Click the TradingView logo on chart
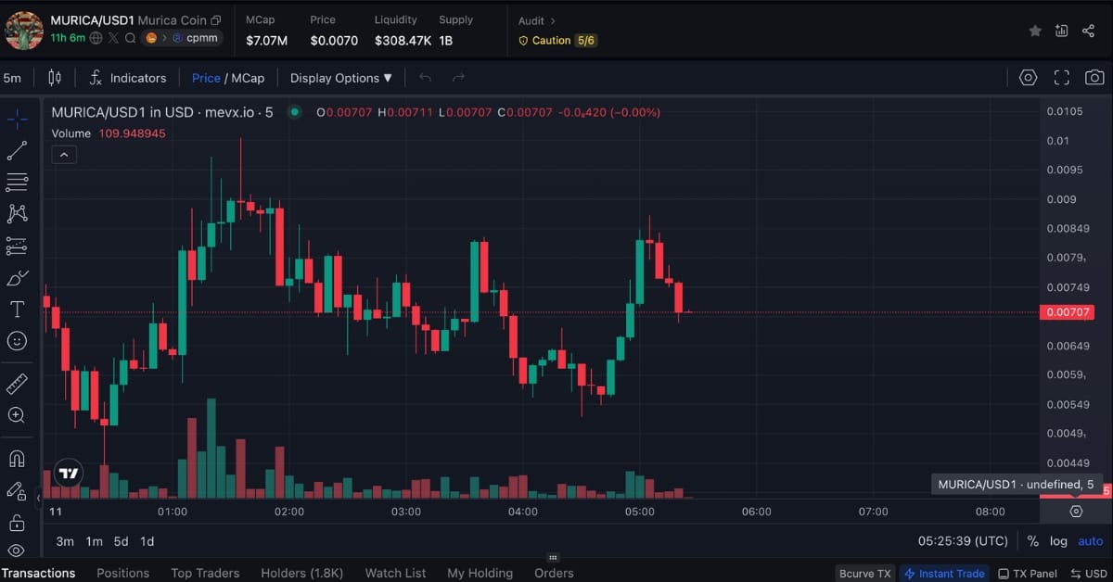Image resolution: width=1113 pixels, height=582 pixels. coord(69,474)
